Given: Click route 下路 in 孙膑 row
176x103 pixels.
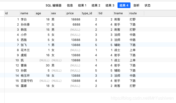Looking at the screenshot, I should tap(133, 70).
